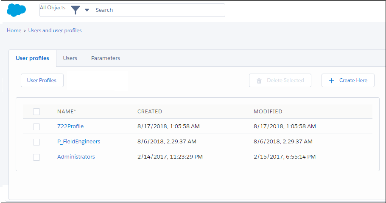This screenshot has width=386, height=203.
Task: Sort by the MODIFIED column header
Action: point(268,112)
